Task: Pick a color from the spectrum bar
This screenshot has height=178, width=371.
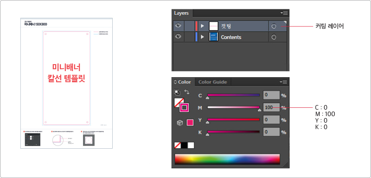Action: pyautogui.click(x=227, y=159)
